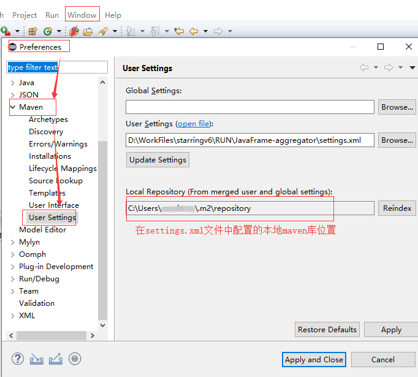Click the Run with external tools icon

(6, 31)
